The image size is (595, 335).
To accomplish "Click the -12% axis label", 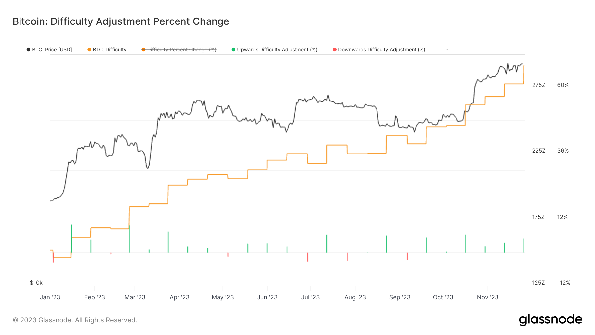I will tap(564, 283).
